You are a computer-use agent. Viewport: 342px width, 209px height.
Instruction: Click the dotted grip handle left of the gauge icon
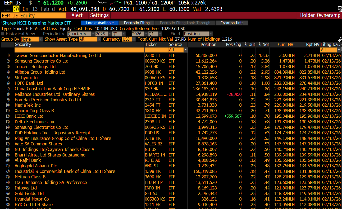pyautogui.click(x=7, y=9)
